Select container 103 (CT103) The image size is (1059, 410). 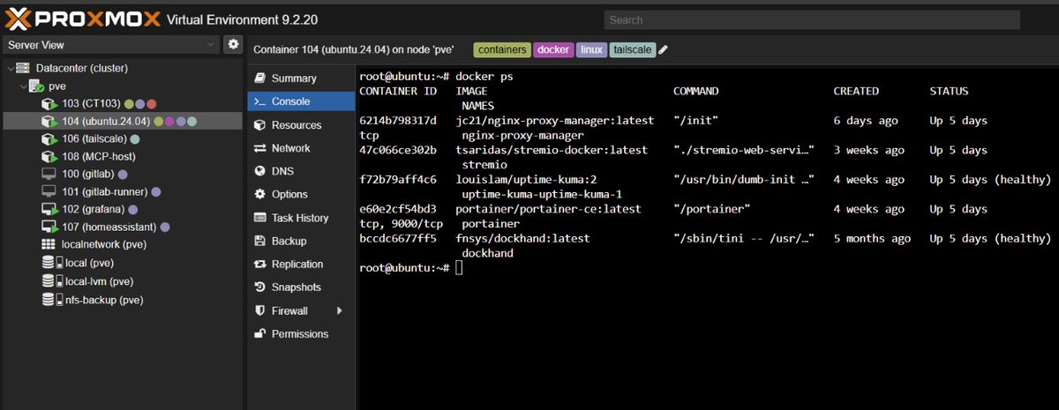tap(122, 104)
